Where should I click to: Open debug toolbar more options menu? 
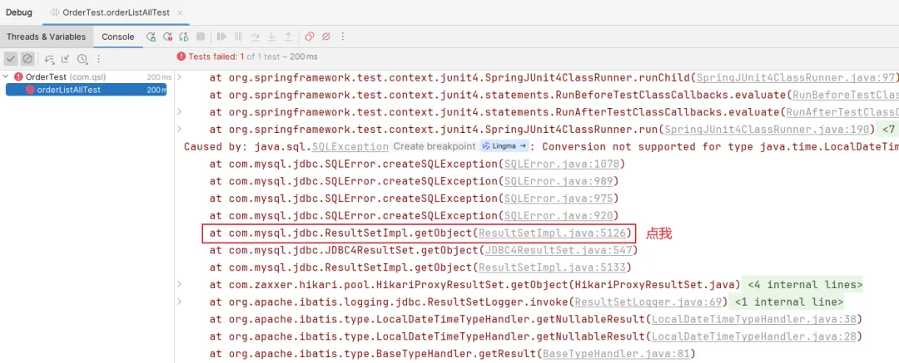[342, 37]
